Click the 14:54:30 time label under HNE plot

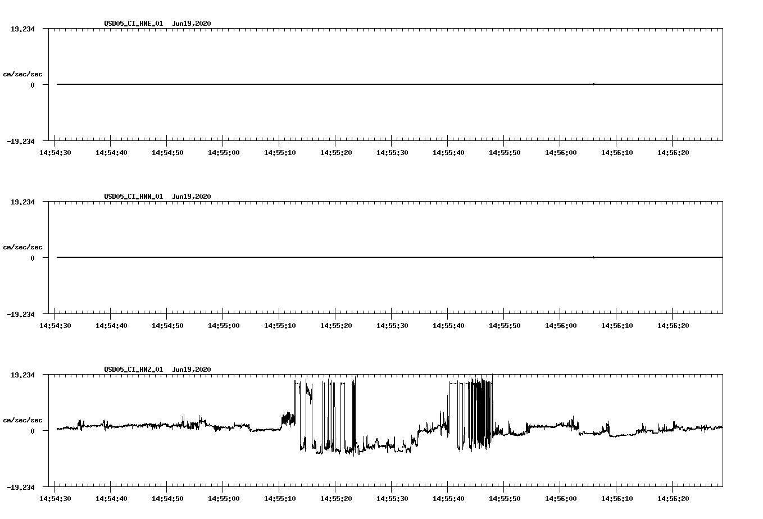55,153
